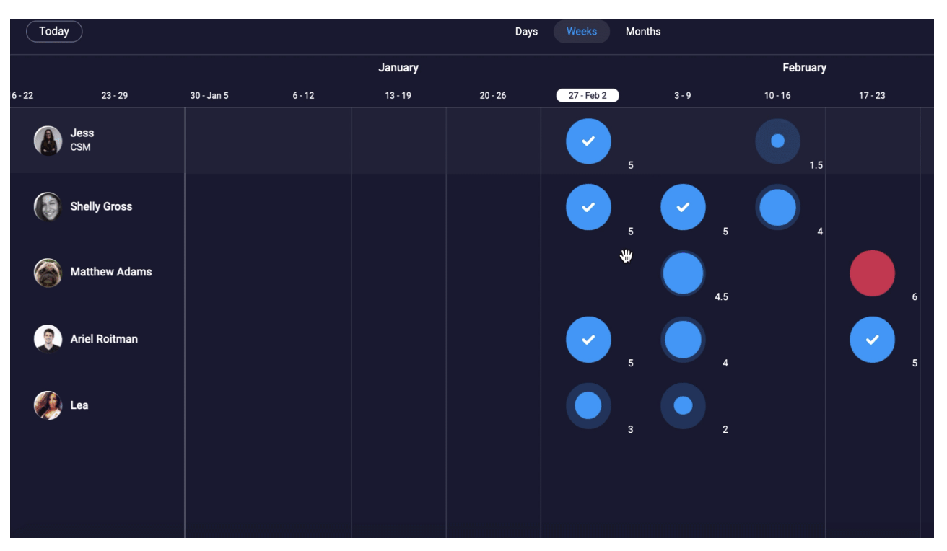
Task: Click Ariel Roitman's profile avatar
Action: pos(48,339)
